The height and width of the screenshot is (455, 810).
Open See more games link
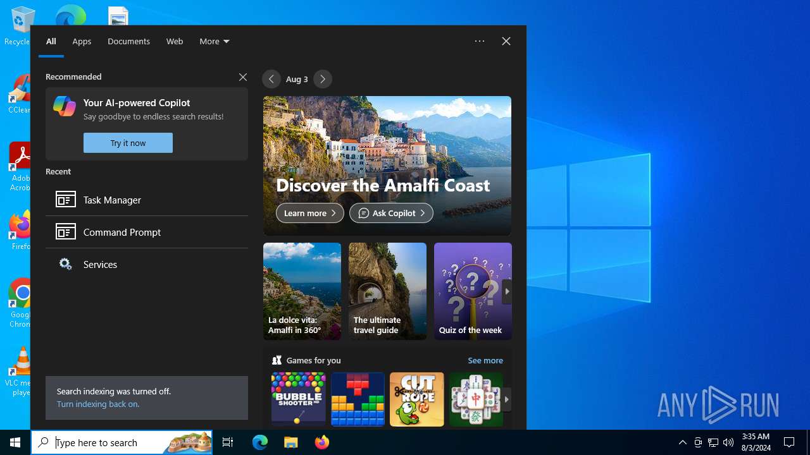pyautogui.click(x=485, y=360)
